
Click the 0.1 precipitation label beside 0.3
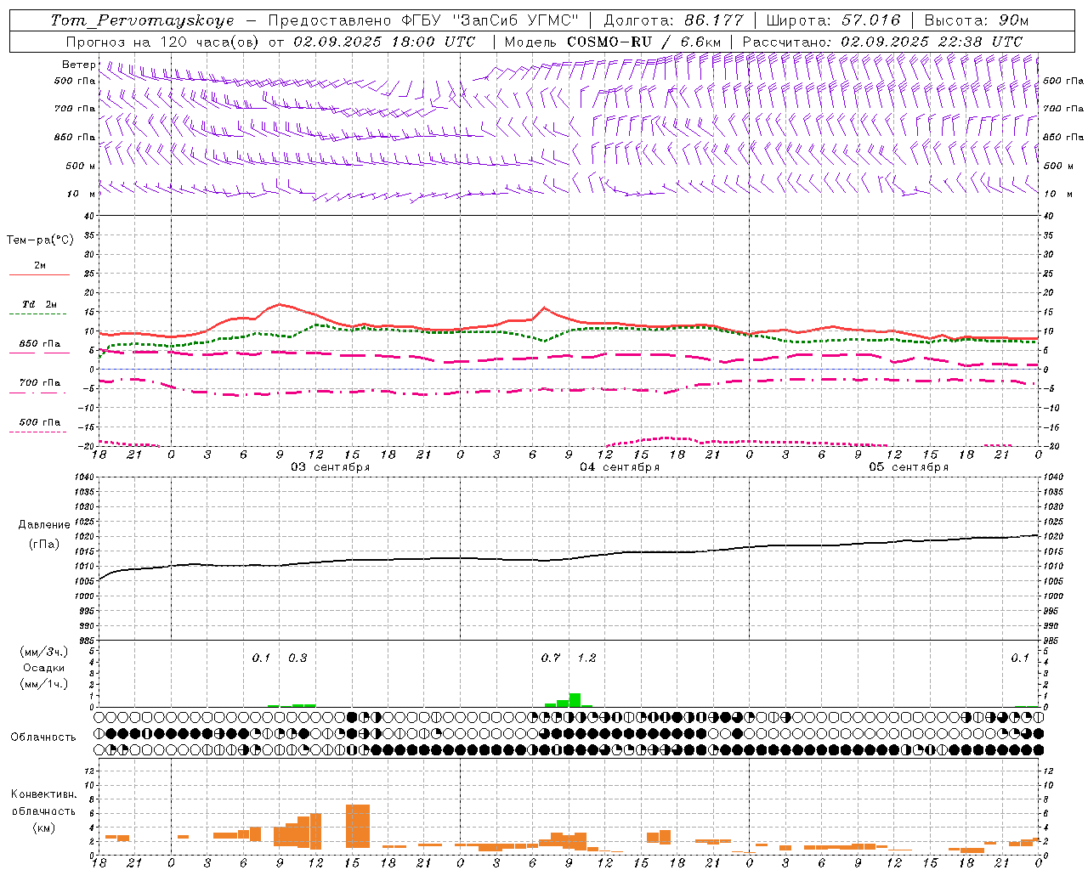tap(261, 658)
